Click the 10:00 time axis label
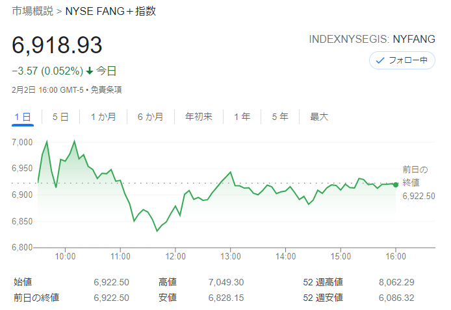This screenshot has width=451, height=310. point(65,256)
